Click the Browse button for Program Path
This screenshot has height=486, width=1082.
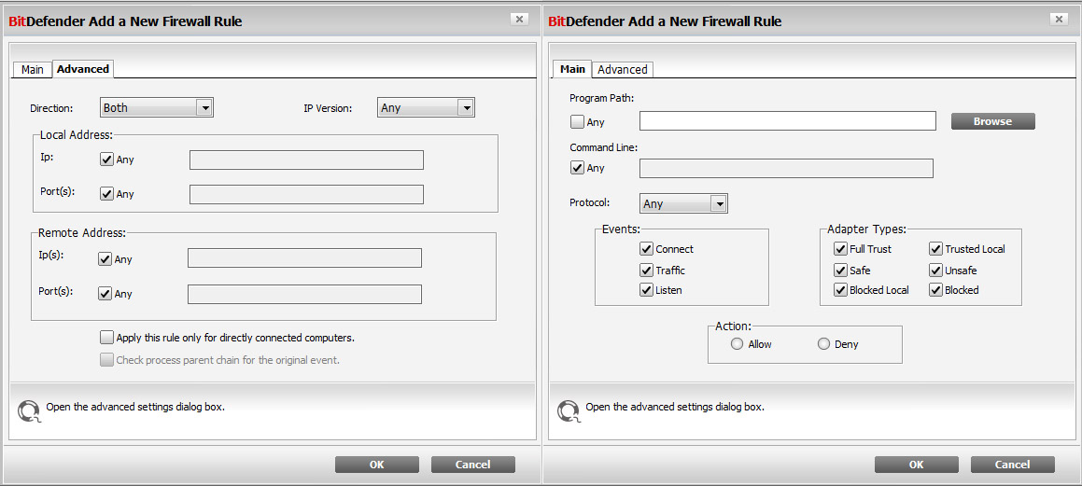point(993,121)
